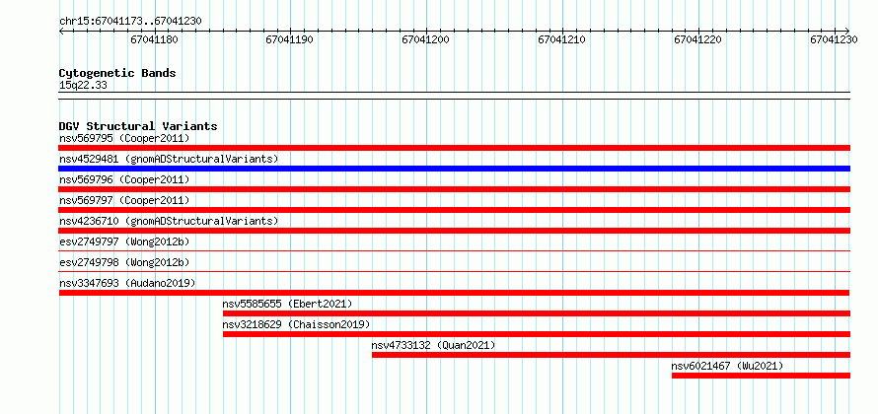Select the 15q22.33 band label

(x=83, y=86)
